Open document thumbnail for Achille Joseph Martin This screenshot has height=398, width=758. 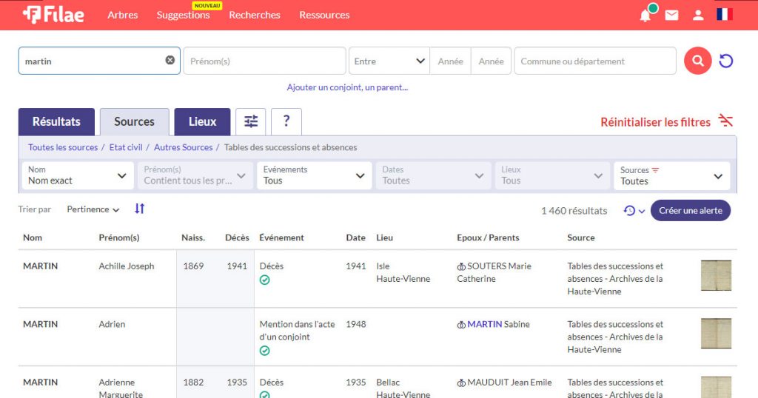click(x=716, y=275)
